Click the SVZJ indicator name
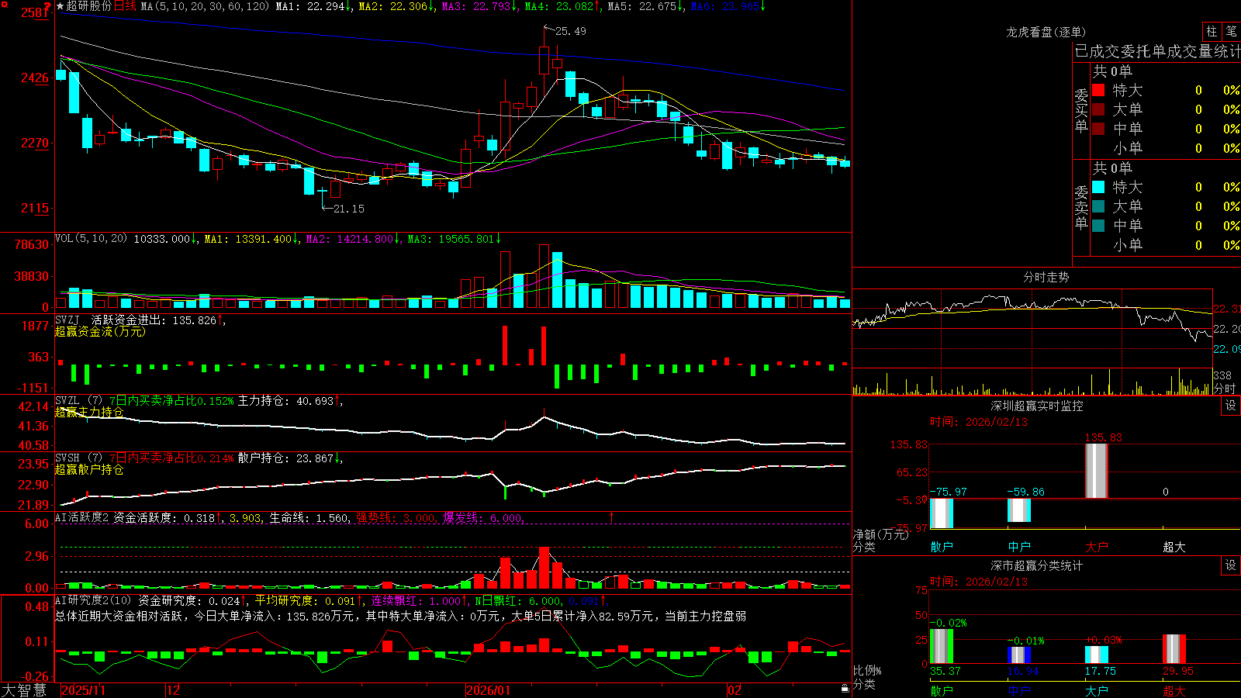 (x=67, y=320)
